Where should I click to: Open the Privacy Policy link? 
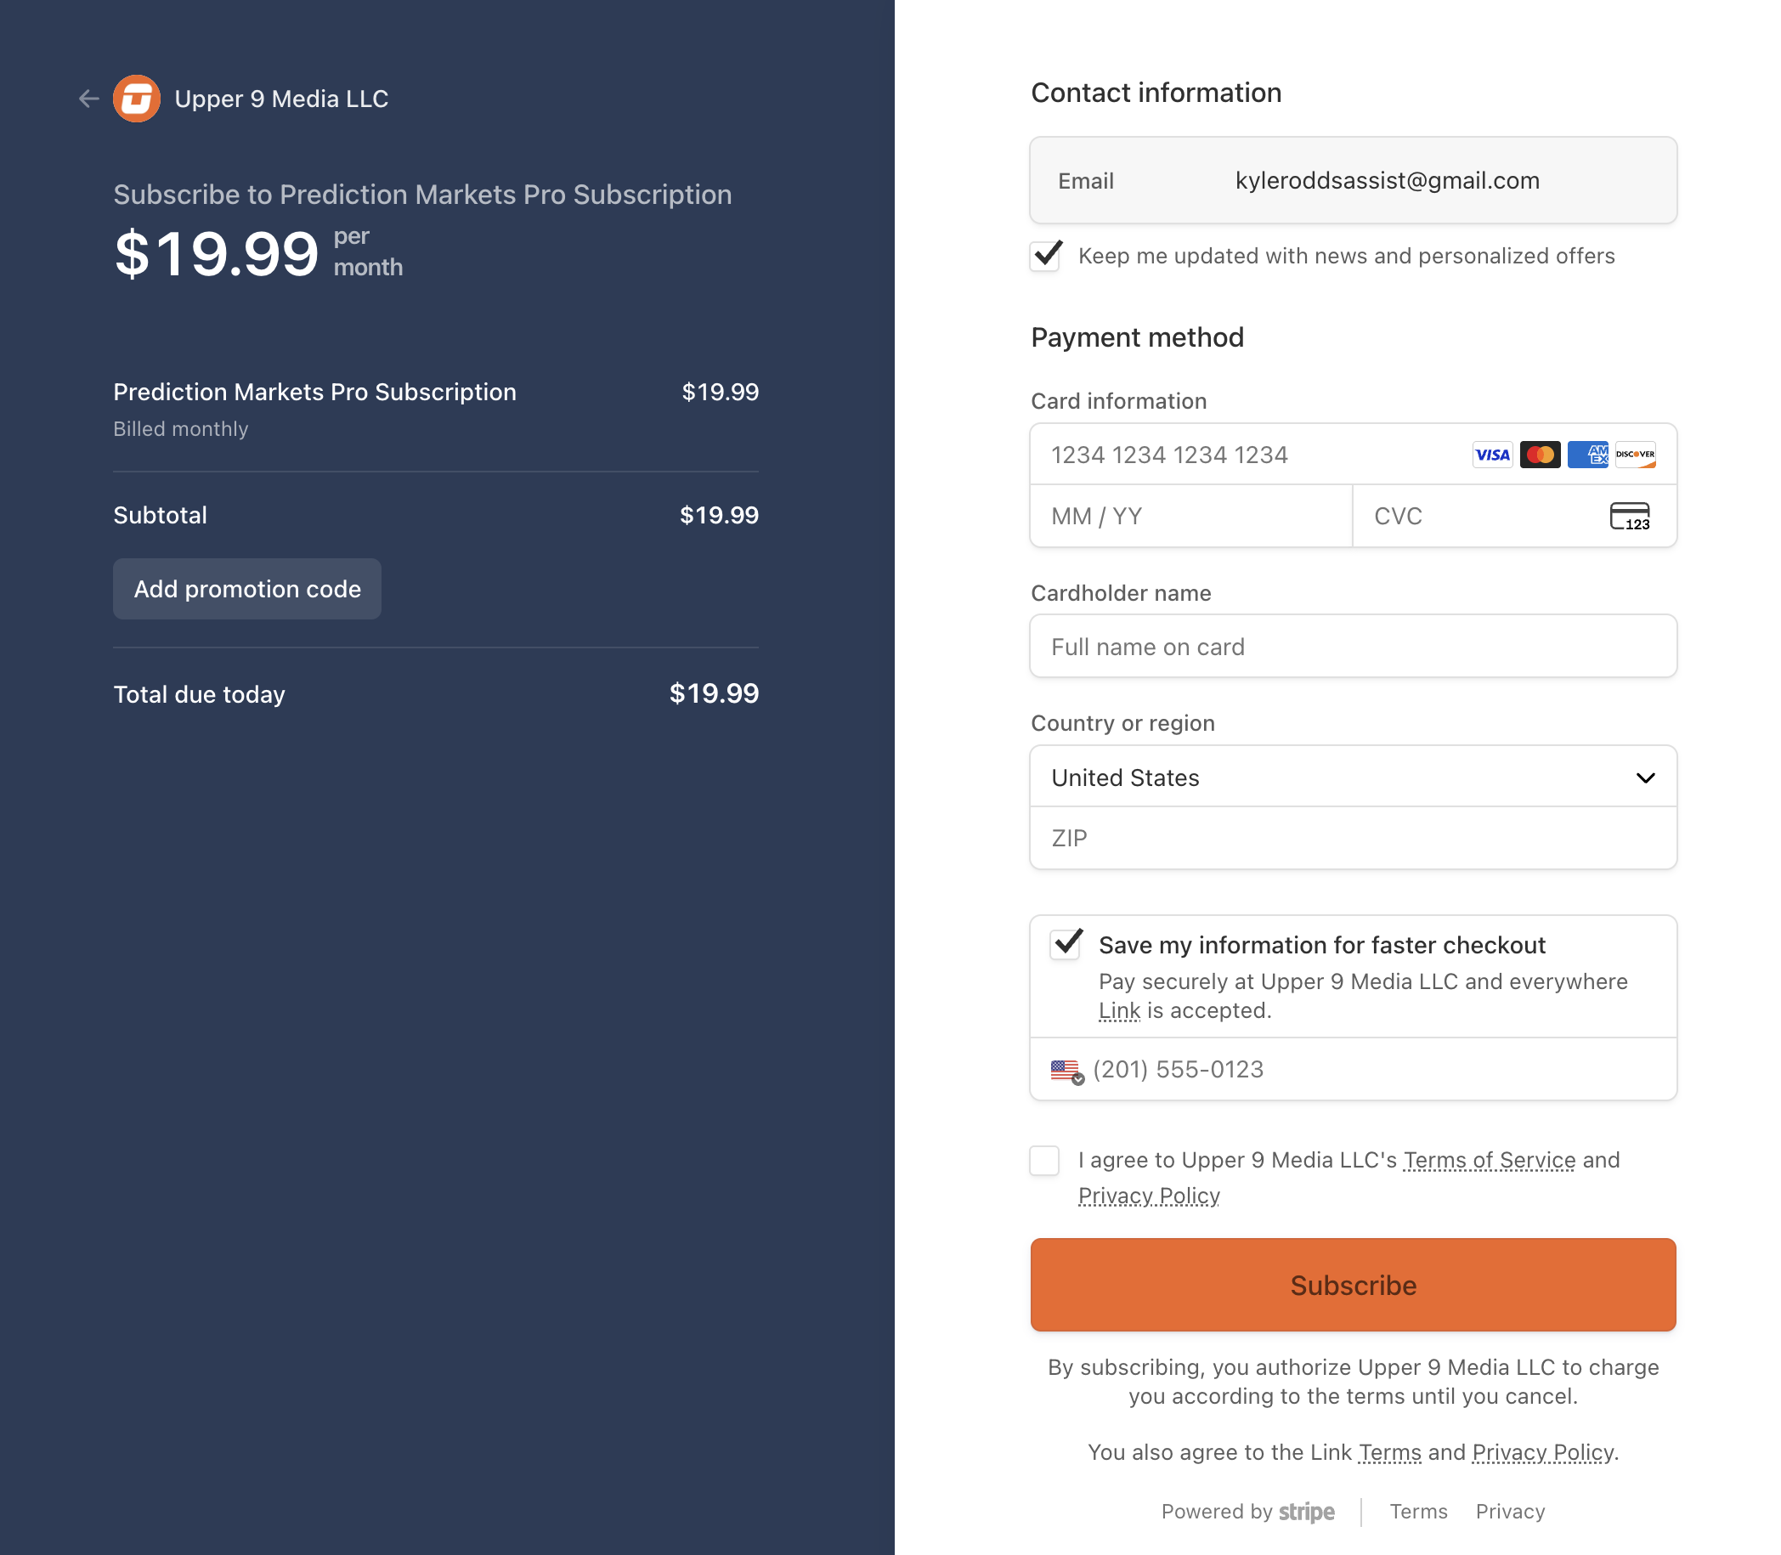click(x=1149, y=1195)
